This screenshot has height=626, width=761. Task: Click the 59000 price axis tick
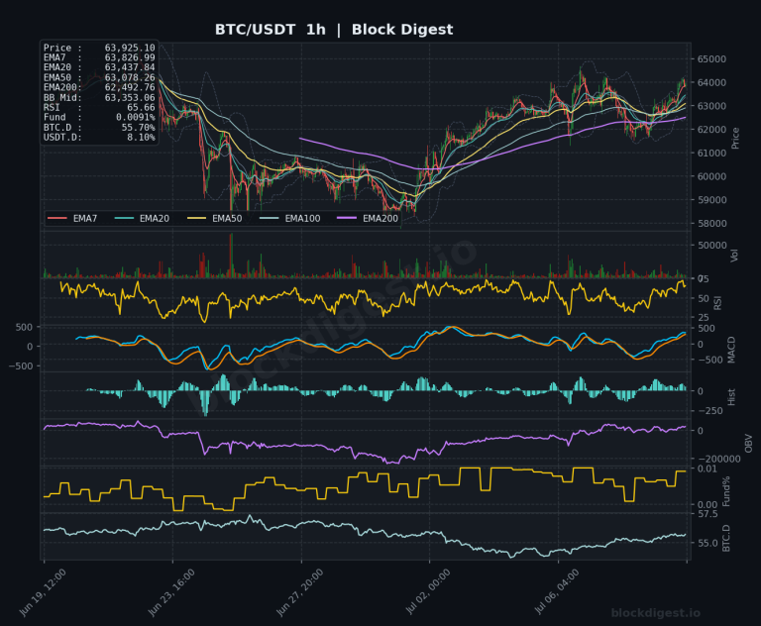coord(712,200)
